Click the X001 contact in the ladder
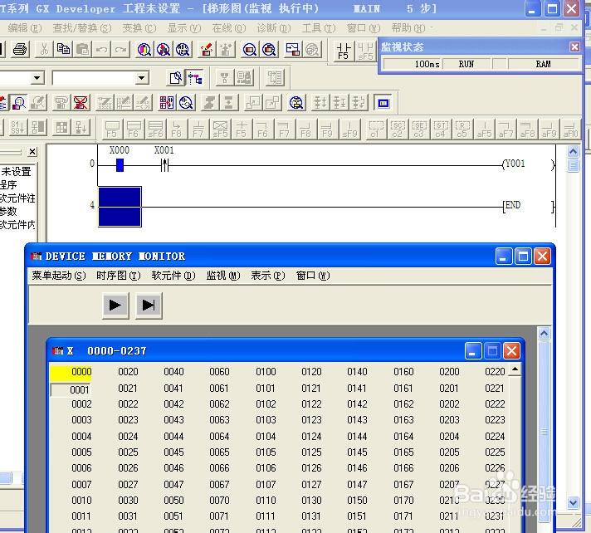The image size is (591, 533). (x=164, y=165)
